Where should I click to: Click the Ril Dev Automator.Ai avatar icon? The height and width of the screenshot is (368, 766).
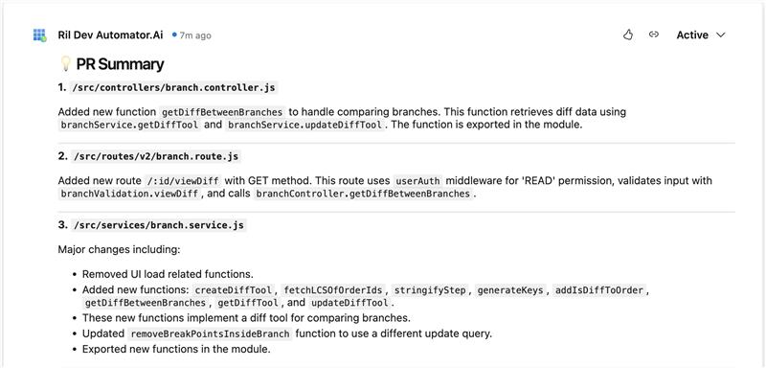pos(39,35)
